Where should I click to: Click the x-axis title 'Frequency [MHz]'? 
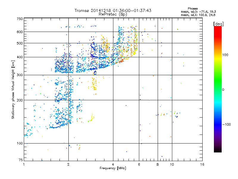click(x=113, y=168)
